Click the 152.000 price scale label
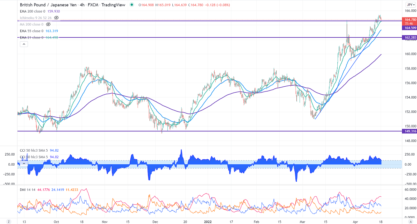This screenshot has height=224, width=417. [410, 112]
